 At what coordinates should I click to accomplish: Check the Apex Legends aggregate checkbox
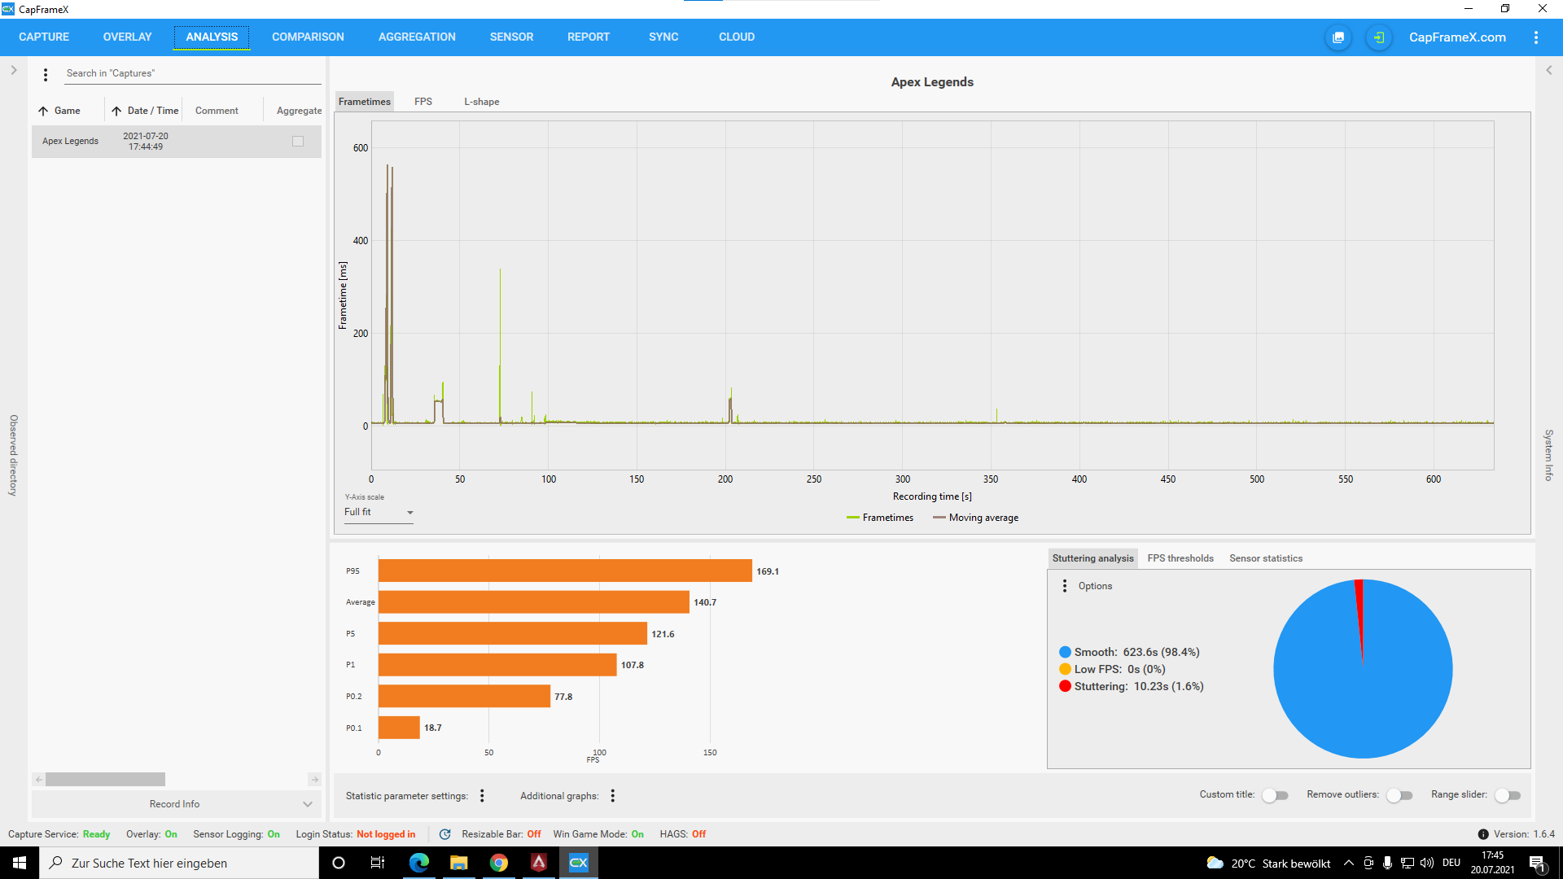tap(298, 142)
